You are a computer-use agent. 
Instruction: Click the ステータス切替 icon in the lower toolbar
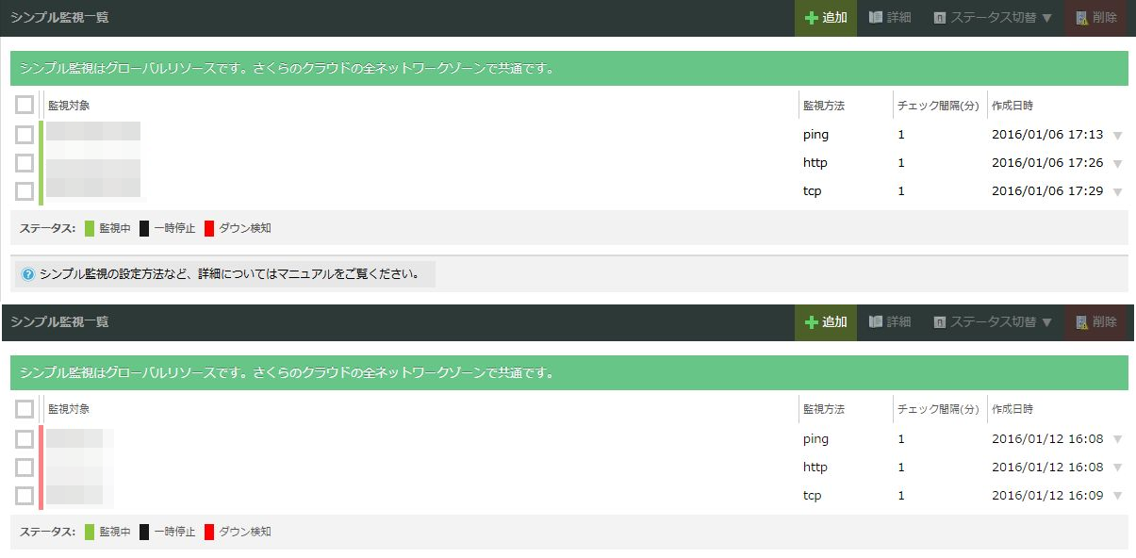939,322
